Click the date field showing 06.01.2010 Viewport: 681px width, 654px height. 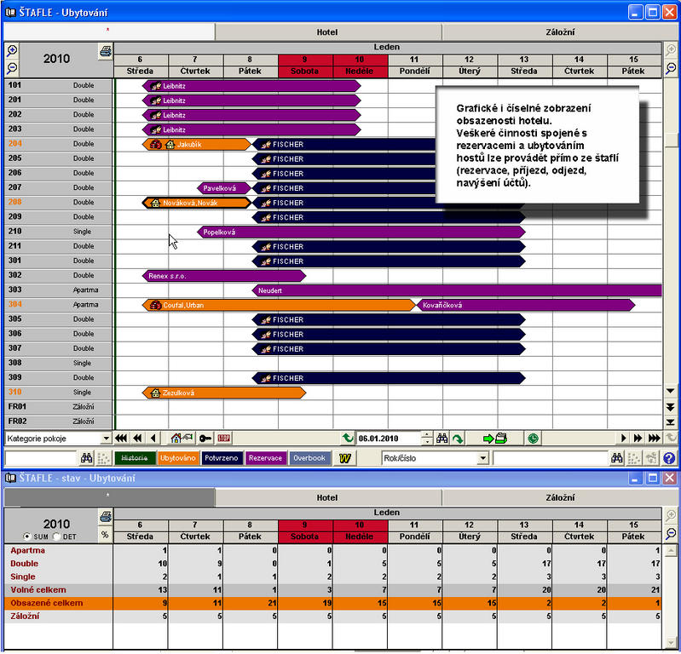[389, 439]
